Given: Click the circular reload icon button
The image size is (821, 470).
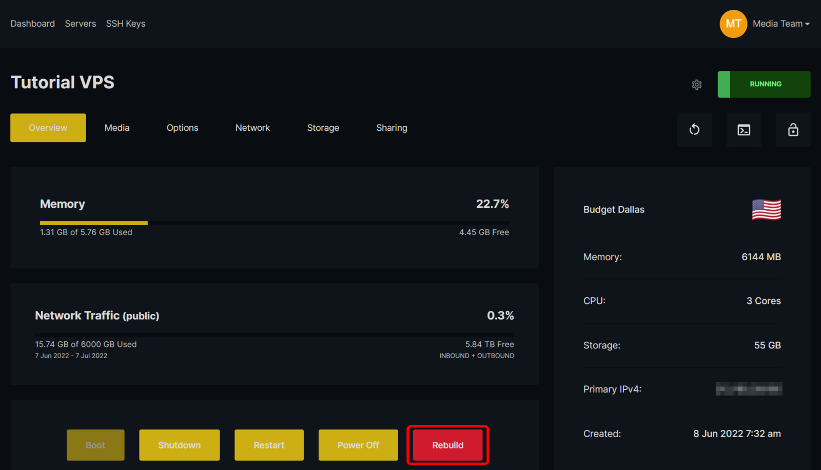Looking at the screenshot, I should [x=694, y=130].
